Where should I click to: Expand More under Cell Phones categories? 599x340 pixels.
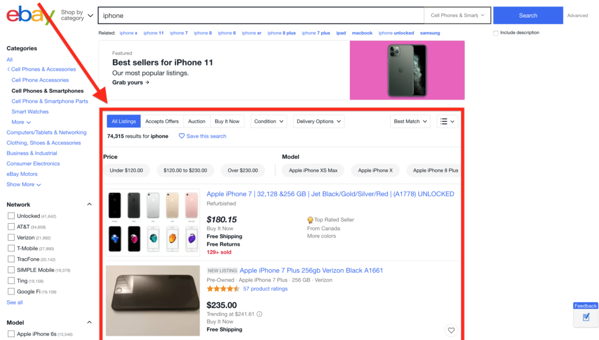[21, 122]
